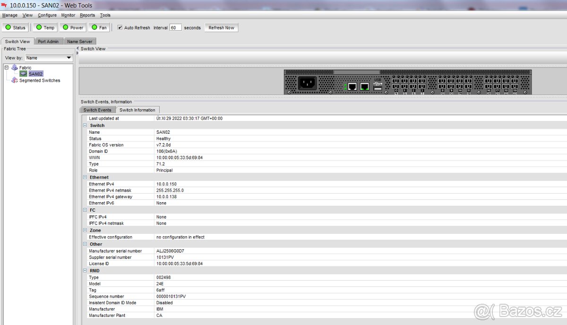The height and width of the screenshot is (325, 567).
Task: Click the refresh Interval seconds field
Action: [x=176, y=27]
